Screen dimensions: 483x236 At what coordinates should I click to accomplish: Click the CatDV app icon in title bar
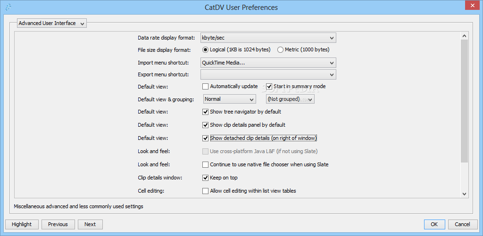pos(8,7)
